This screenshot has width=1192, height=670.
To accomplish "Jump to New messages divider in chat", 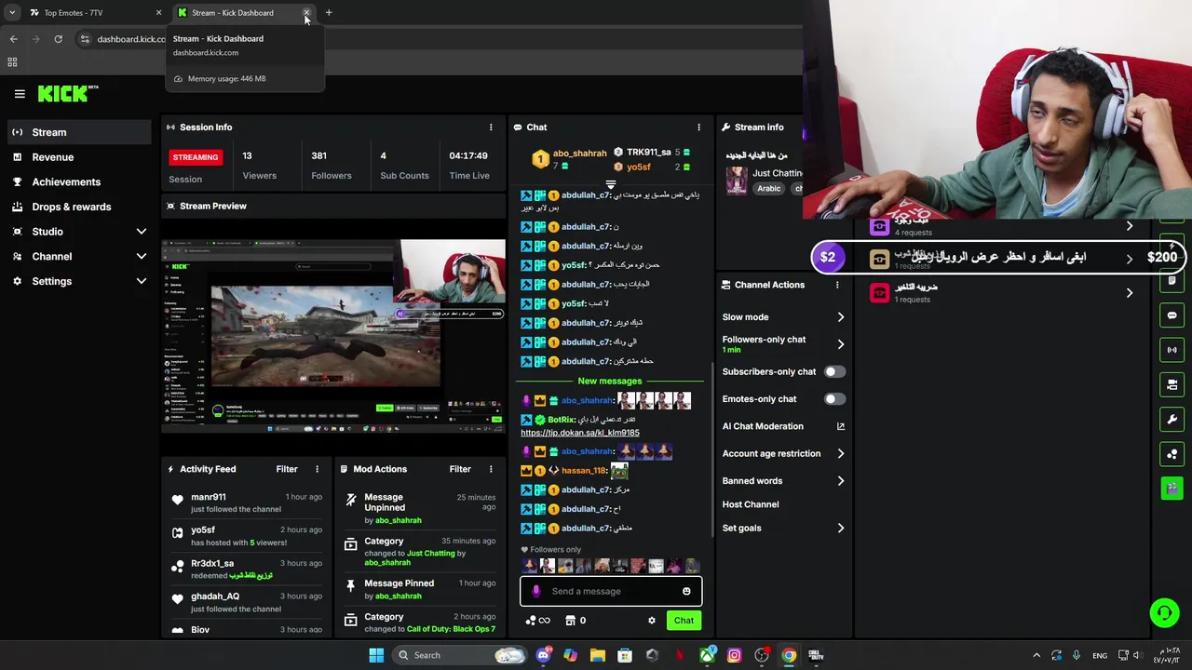I will click(610, 382).
